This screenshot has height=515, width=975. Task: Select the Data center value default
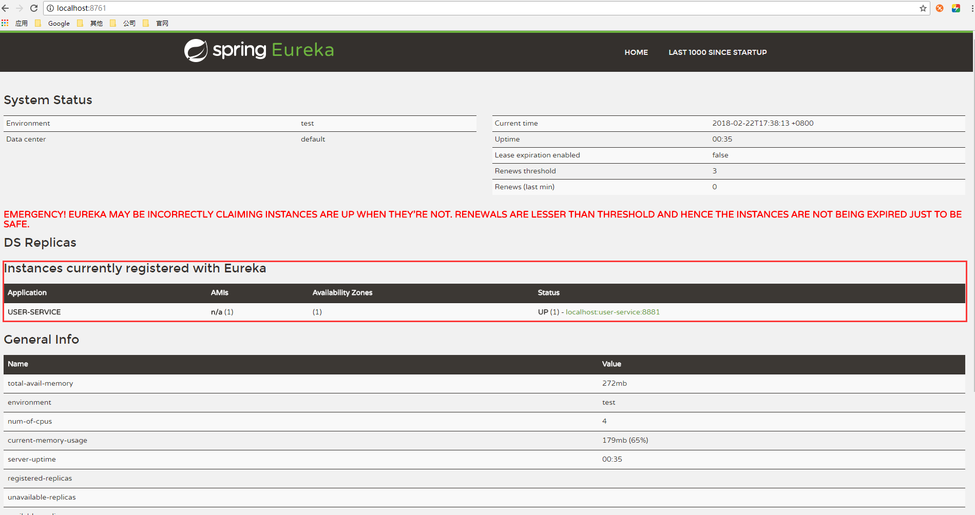pyautogui.click(x=313, y=139)
